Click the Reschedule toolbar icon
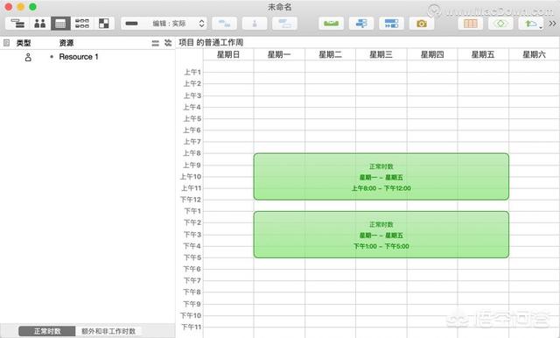This screenshot has height=338, width=560. pyautogui.click(x=391, y=24)
